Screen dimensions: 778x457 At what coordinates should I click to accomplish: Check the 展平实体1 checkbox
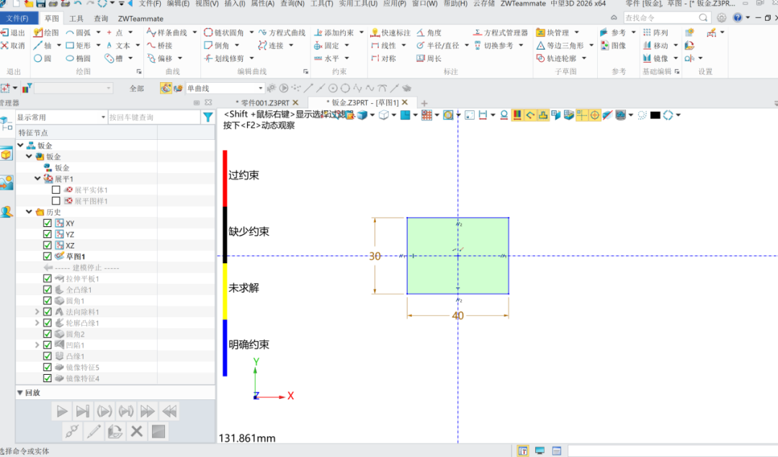tap(56, 190)
